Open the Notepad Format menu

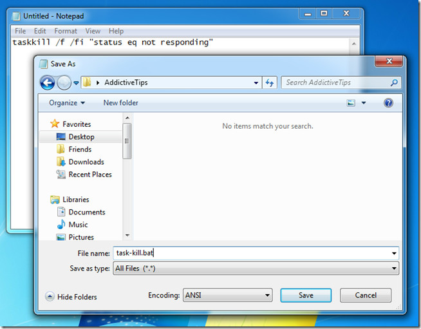(66, 31)
